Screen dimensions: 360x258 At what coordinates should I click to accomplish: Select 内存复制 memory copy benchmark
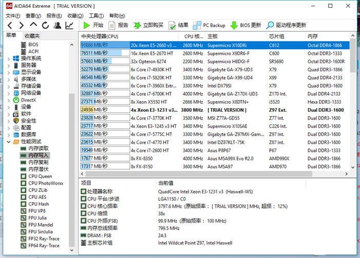35,162
